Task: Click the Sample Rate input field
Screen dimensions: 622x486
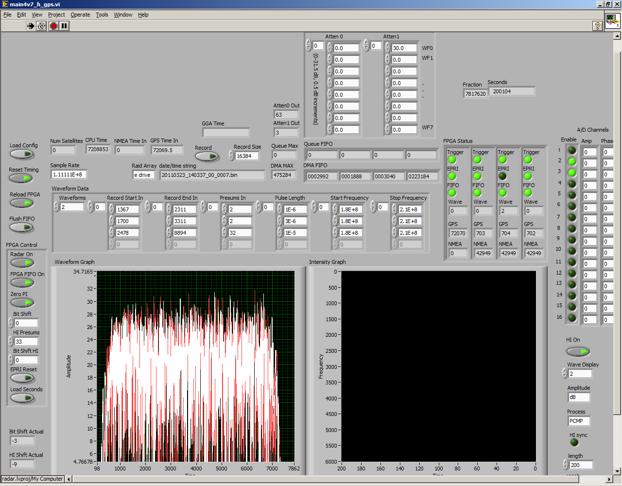Action: click(x=69, y=174)
